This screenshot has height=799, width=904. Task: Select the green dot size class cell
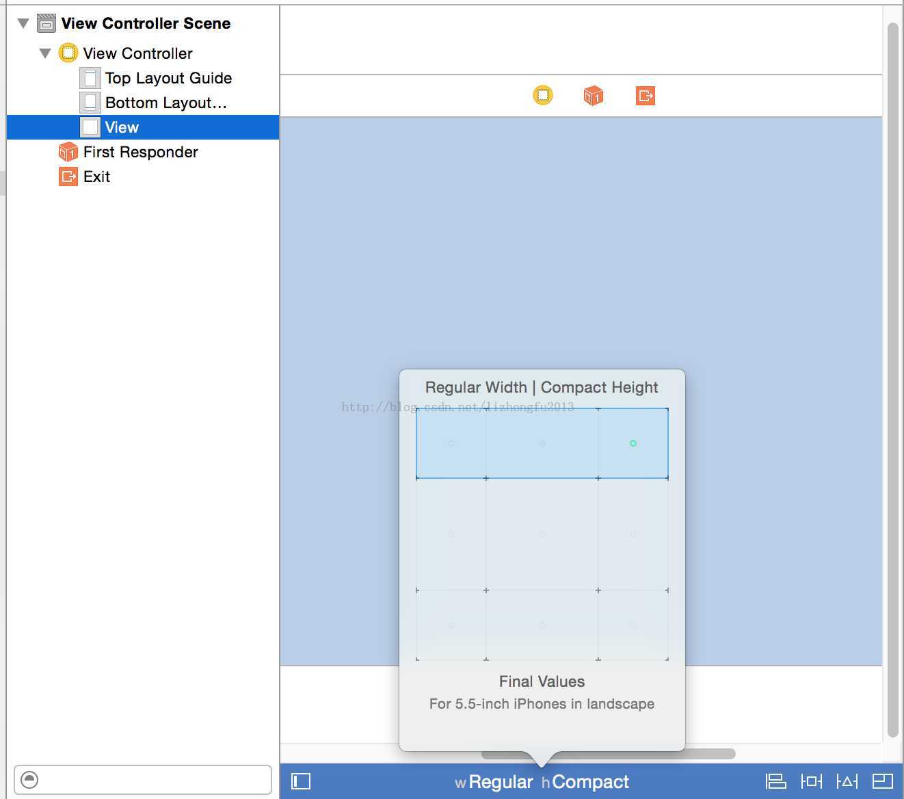pyautogui.click(x=633, y=443)
